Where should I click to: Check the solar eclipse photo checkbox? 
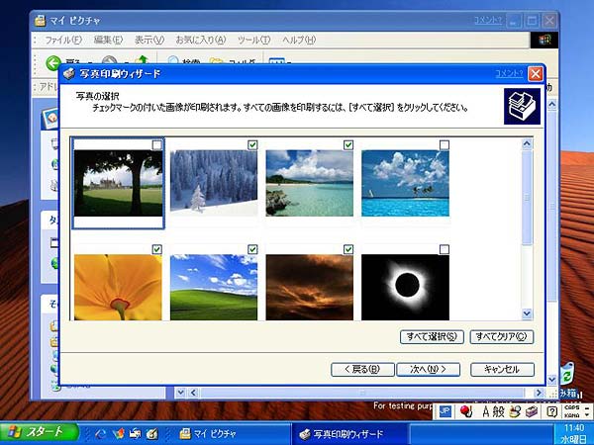[x=445, y=249]
